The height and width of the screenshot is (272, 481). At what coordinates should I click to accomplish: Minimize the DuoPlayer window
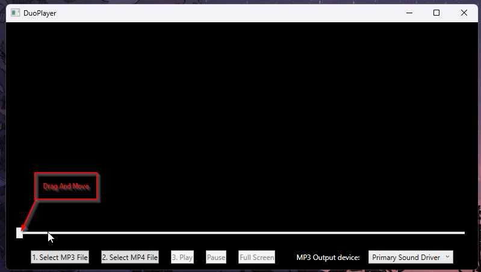click(x=409, y=13)
